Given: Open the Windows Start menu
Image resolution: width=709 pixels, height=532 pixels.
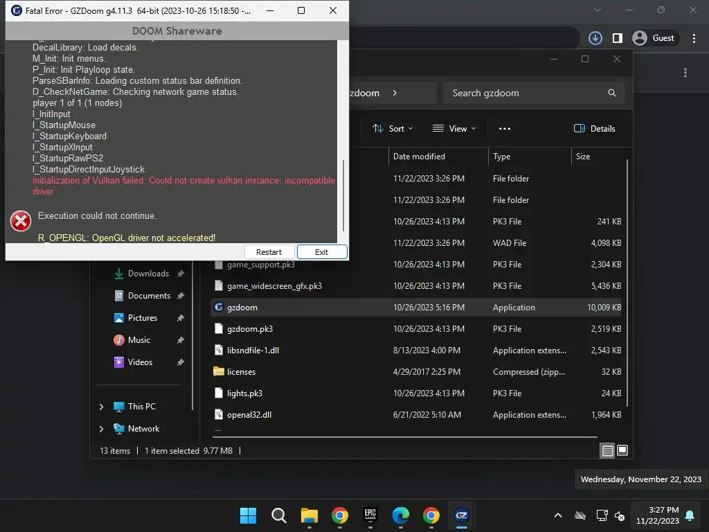Looking at the screenshot, I should [x=248, y=515].
